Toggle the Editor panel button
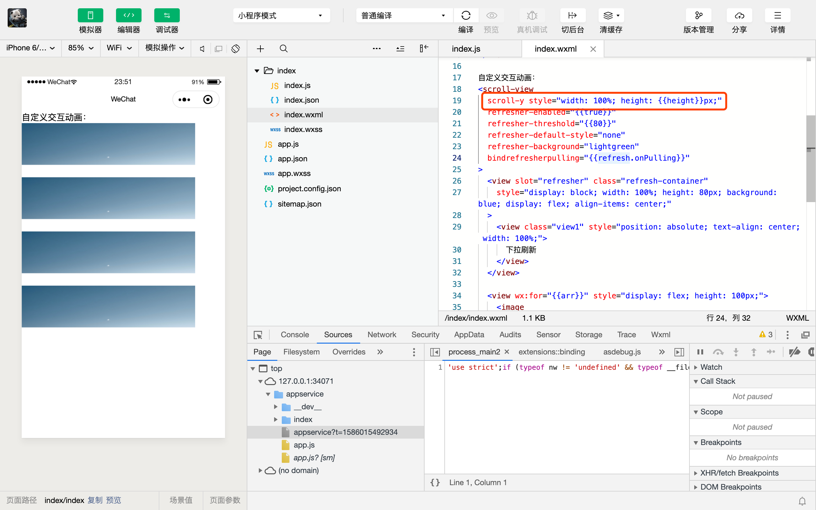This screenshot has width=816, height=510. click(x=128, y=16)
